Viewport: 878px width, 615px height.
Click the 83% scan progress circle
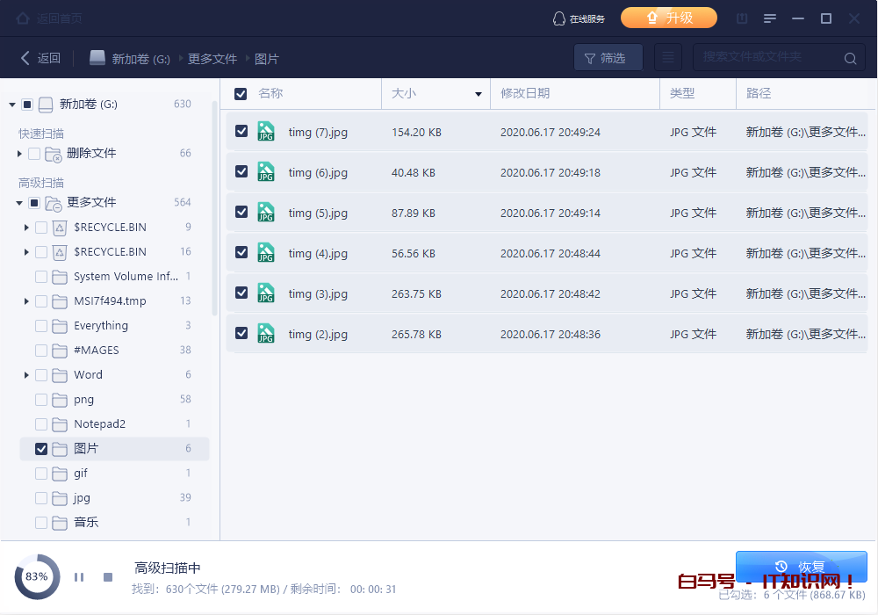pos(36,577)
